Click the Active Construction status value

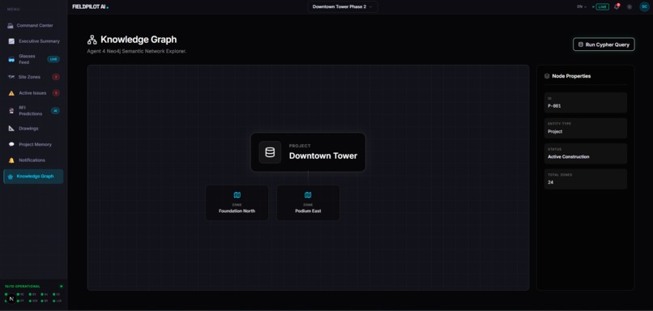coord(568,157)
